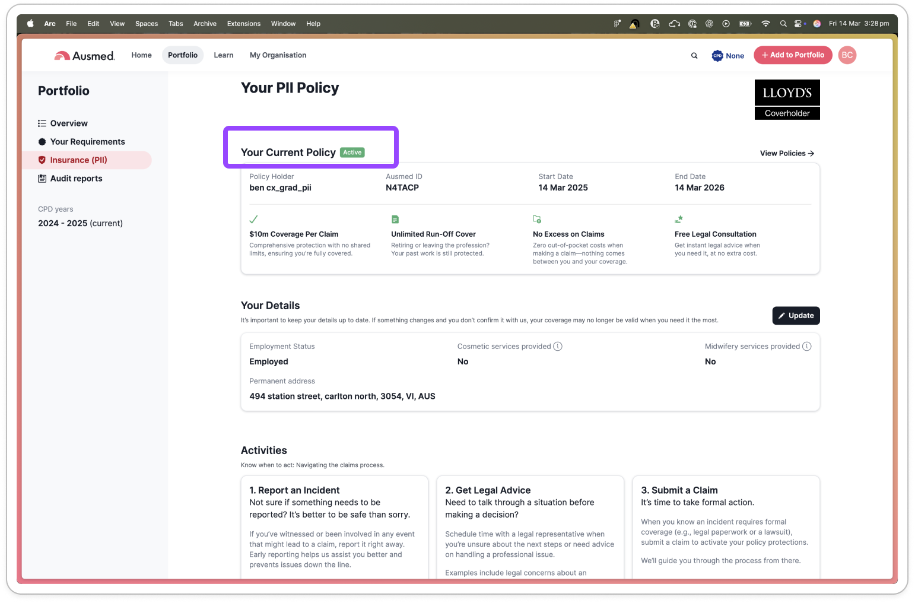The height and width of the screenshot is (603, 915).
Task: Open the Help menu
Action: [313, 24]
